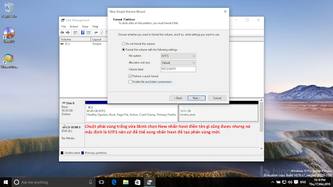Select the 10.01 GB Unallocated partition block
Viewport: 333px width, 187px height.
[219, 113]
